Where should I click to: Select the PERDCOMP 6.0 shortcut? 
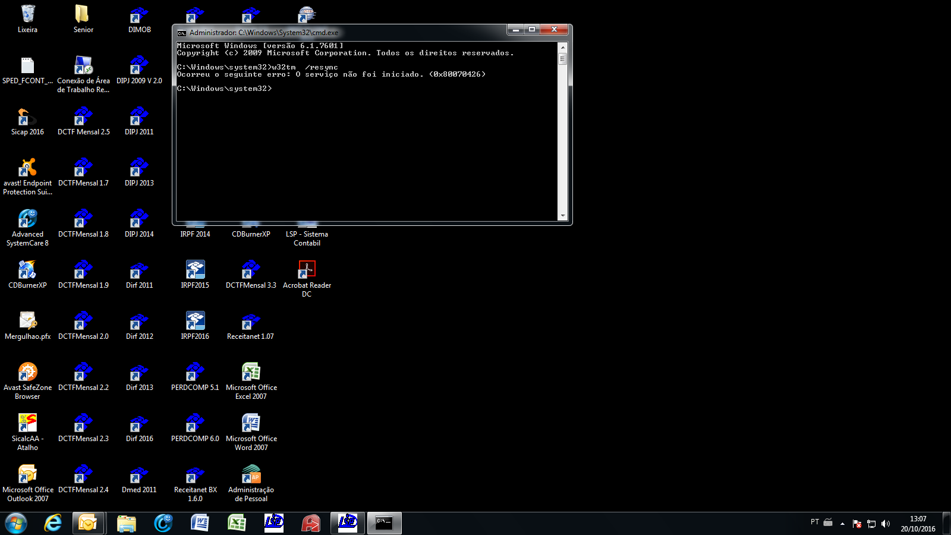click(195, 428)
